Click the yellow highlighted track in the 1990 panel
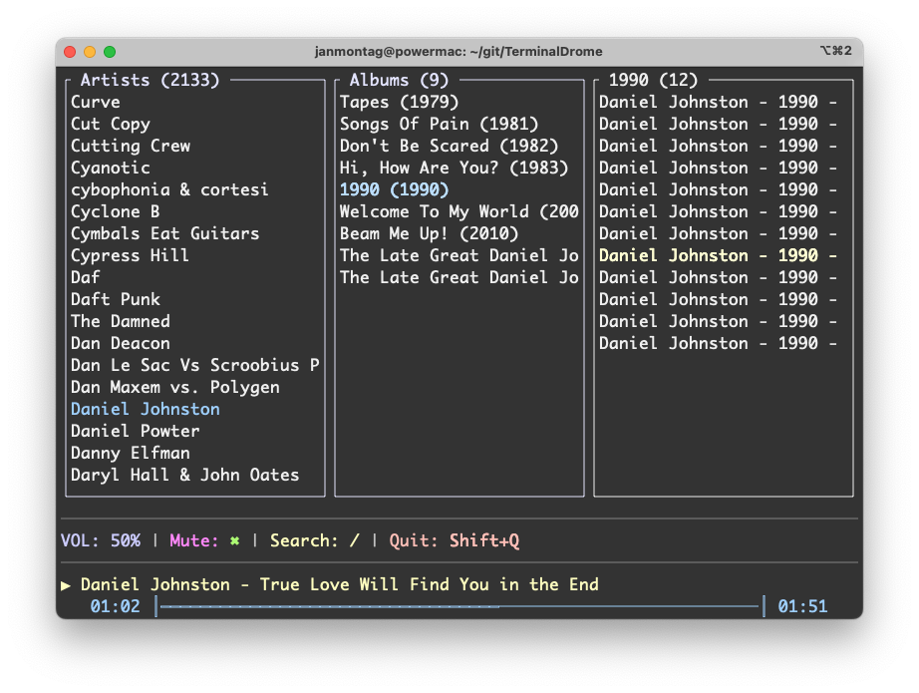Image resolution: width=919 pixels, height=693 pixels. 718,255
